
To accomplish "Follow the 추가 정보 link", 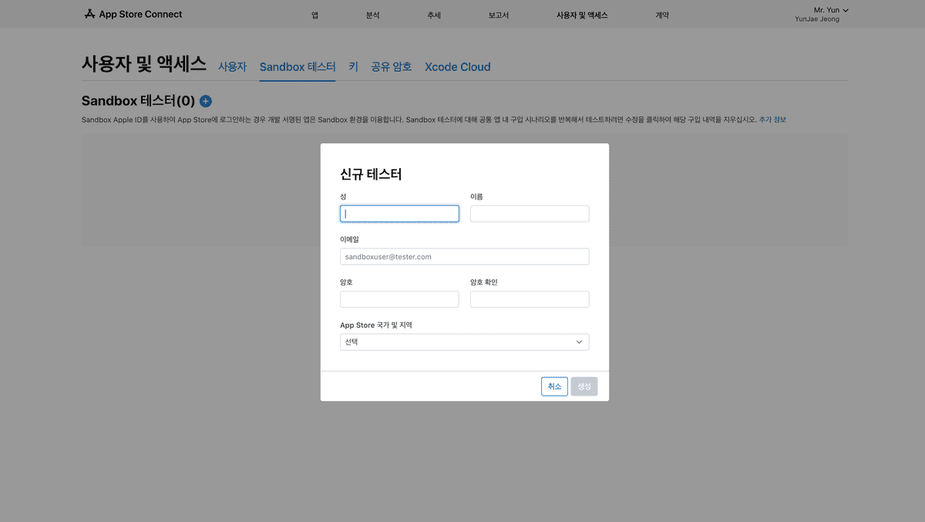I will tap(772, 120).
